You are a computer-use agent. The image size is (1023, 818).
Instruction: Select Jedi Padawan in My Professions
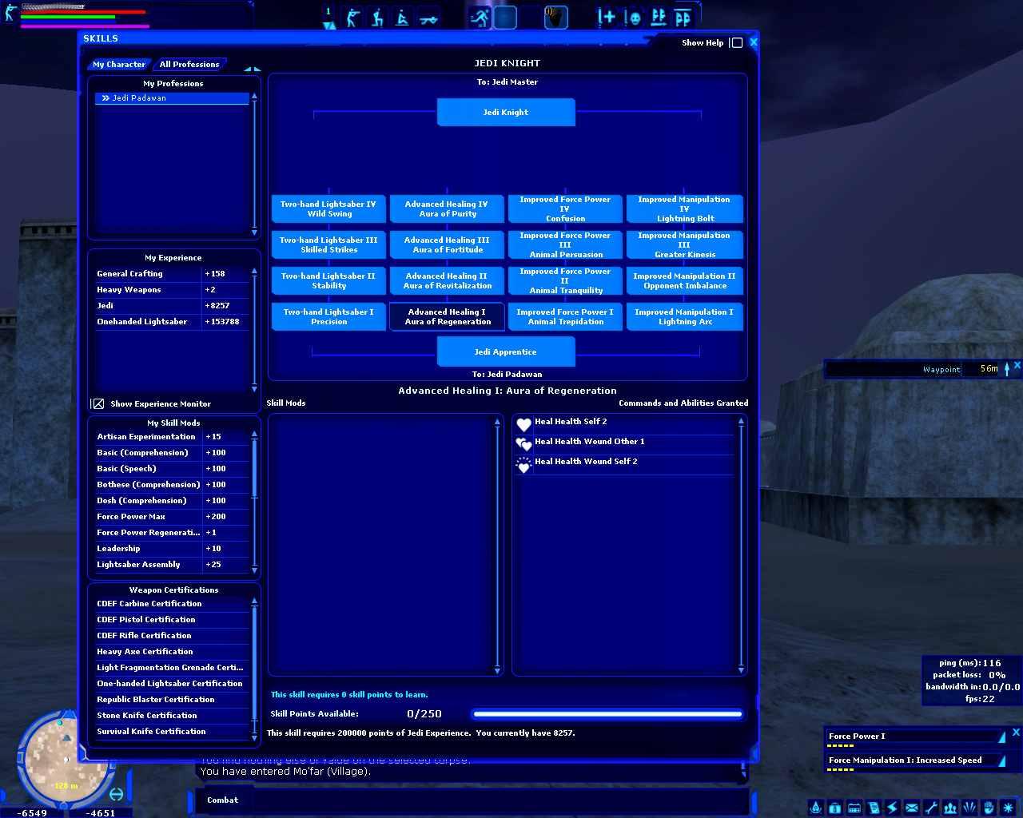(x=172, y=98)
